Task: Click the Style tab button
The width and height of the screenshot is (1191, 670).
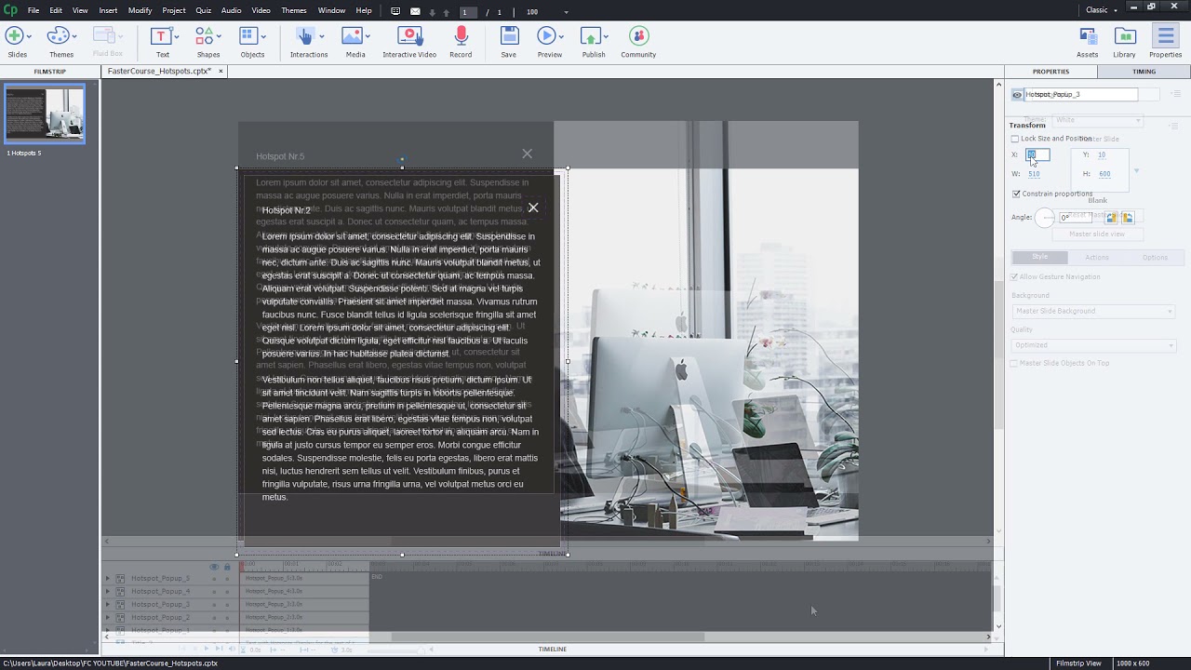Action: (x=1039, y=258)
